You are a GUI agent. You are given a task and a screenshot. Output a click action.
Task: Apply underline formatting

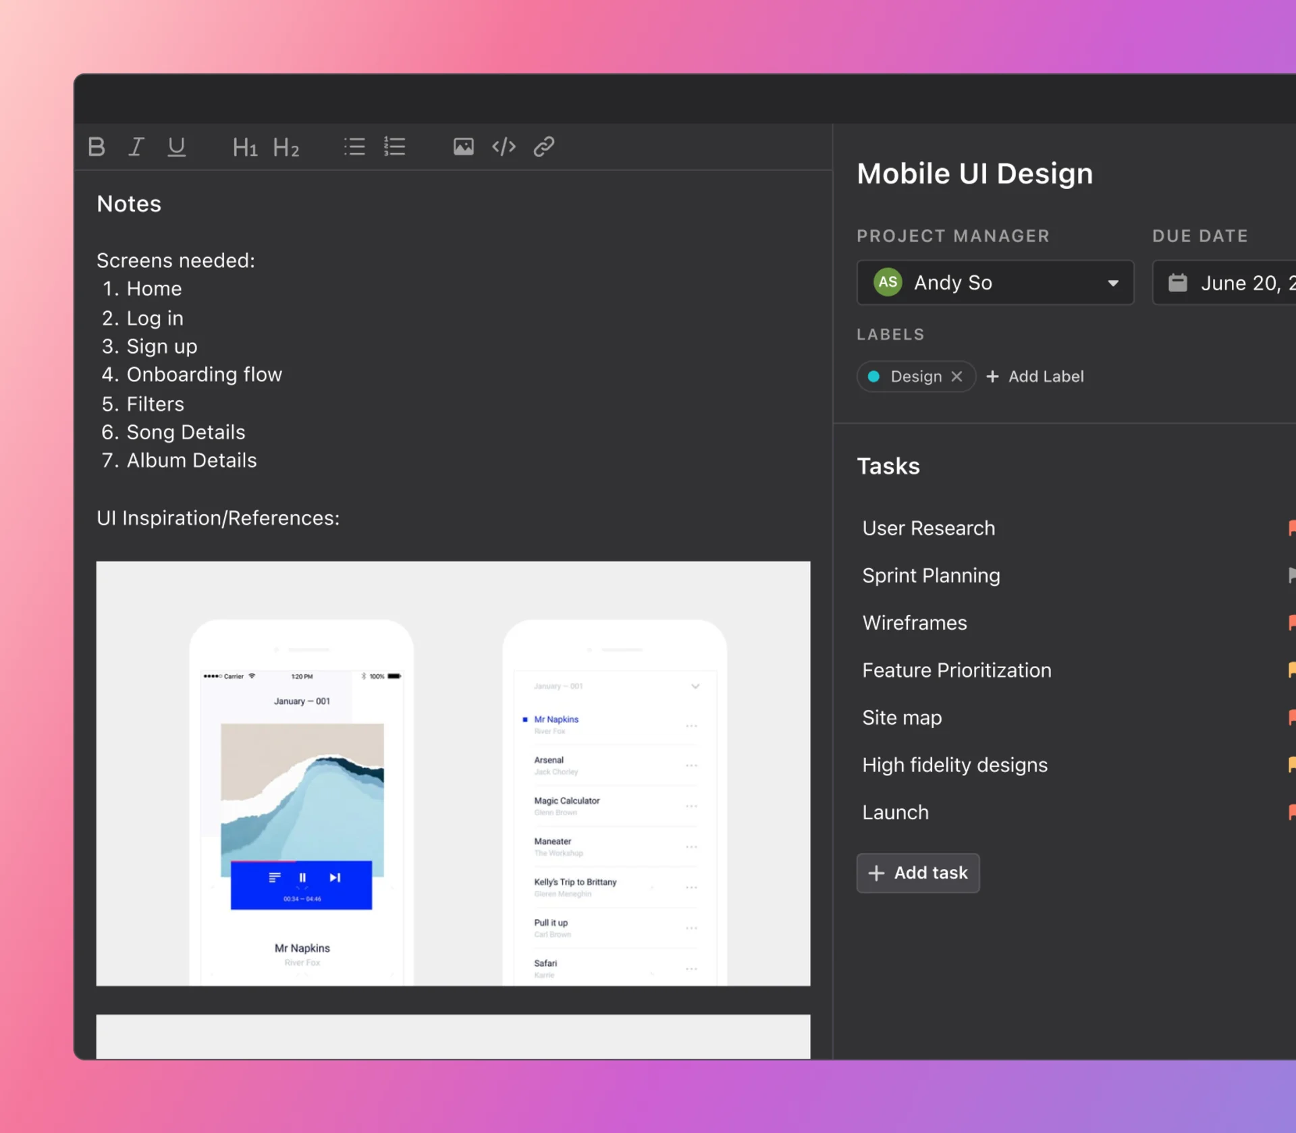pos(176,146)
